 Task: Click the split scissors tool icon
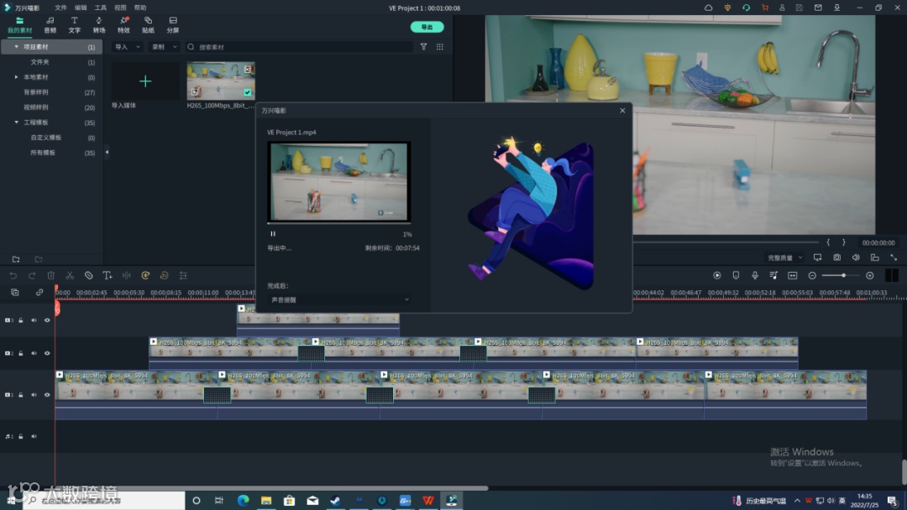tap(70, 275)
